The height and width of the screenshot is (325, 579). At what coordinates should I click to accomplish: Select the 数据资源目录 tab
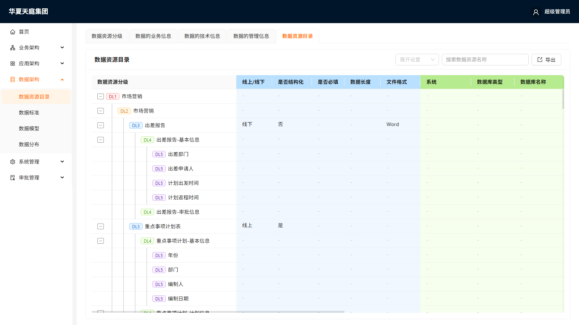(297, 36)
